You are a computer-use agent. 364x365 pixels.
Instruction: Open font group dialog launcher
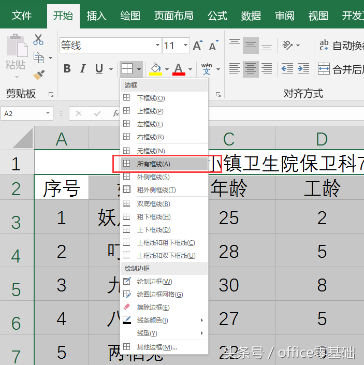click(218, 95)
